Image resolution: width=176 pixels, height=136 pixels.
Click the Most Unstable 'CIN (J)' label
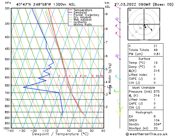coord(134,107)
